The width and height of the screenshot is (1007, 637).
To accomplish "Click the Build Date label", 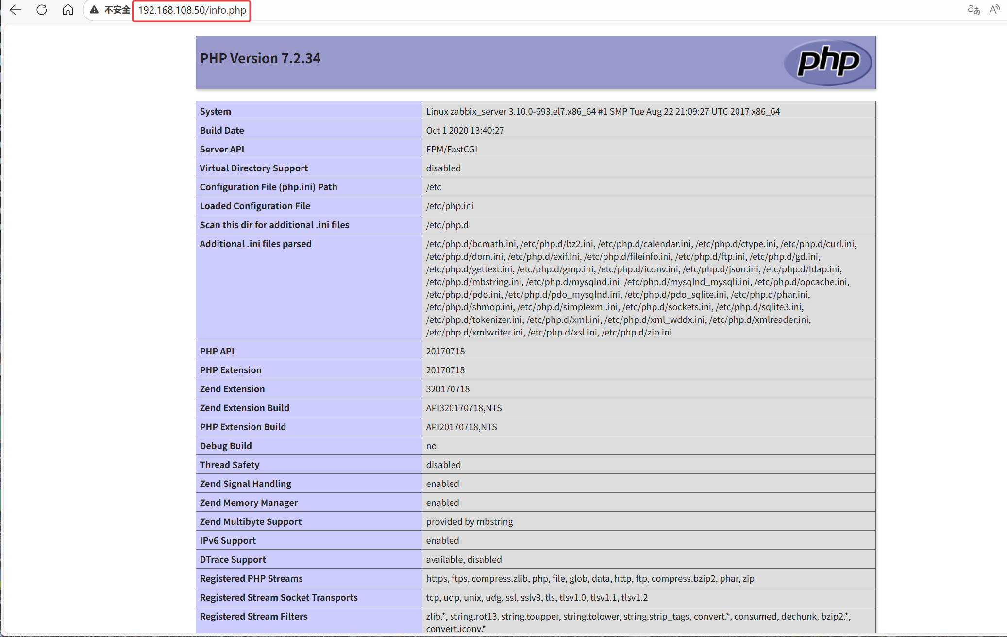I will pyautogui.click(x=222, y=130).
